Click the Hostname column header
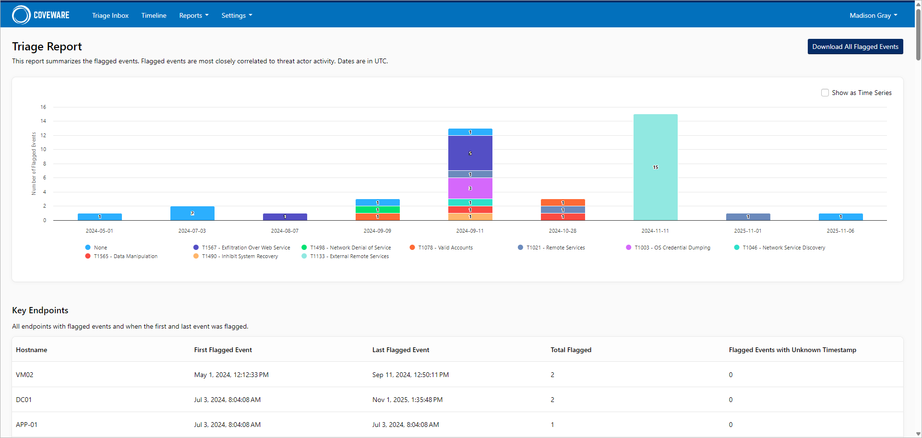 (x=32, y=350)
